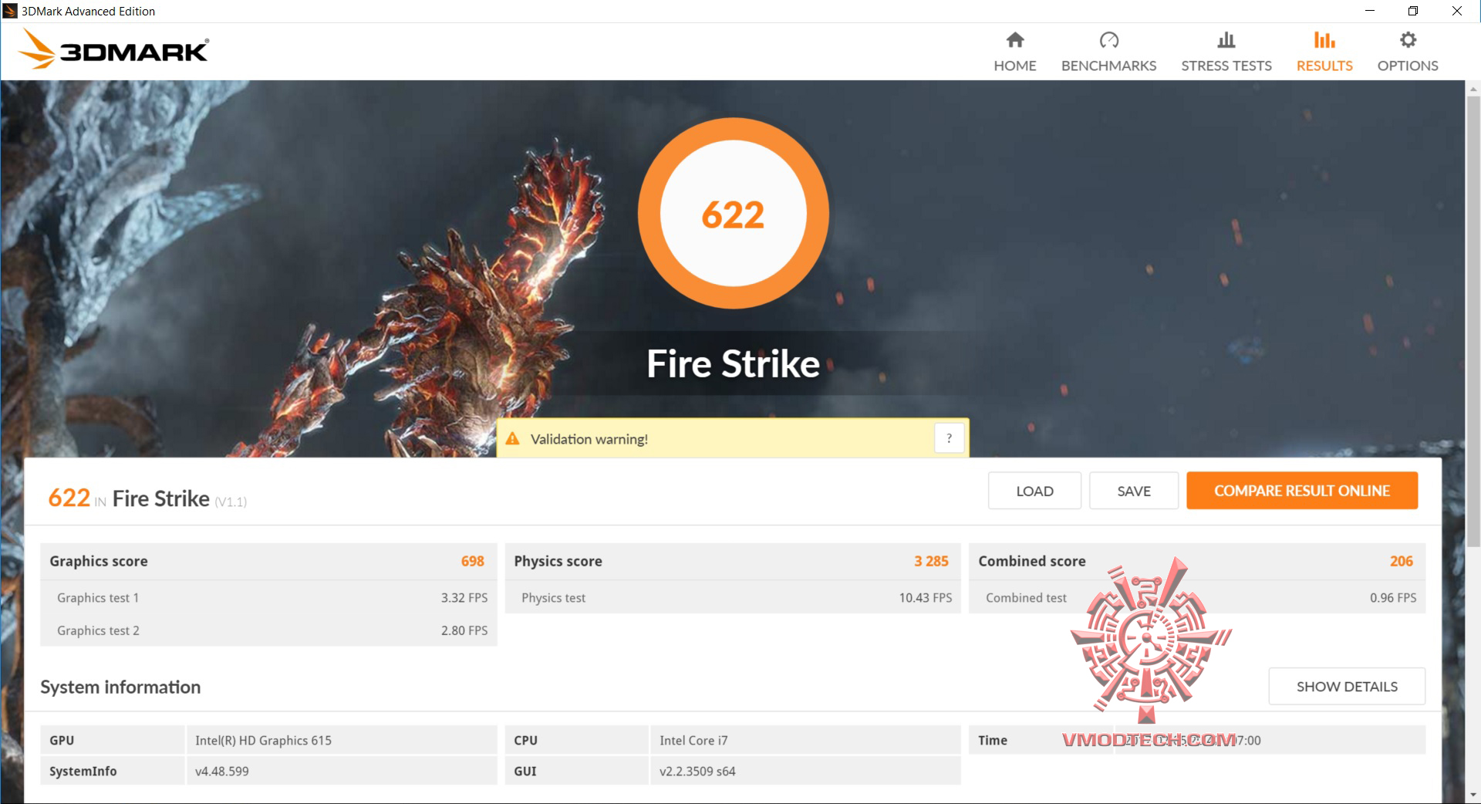Click COMPARE RESULT ONLINE button
The height and width of the screenshot is (804, 1481).
[x=1302, y=491]
